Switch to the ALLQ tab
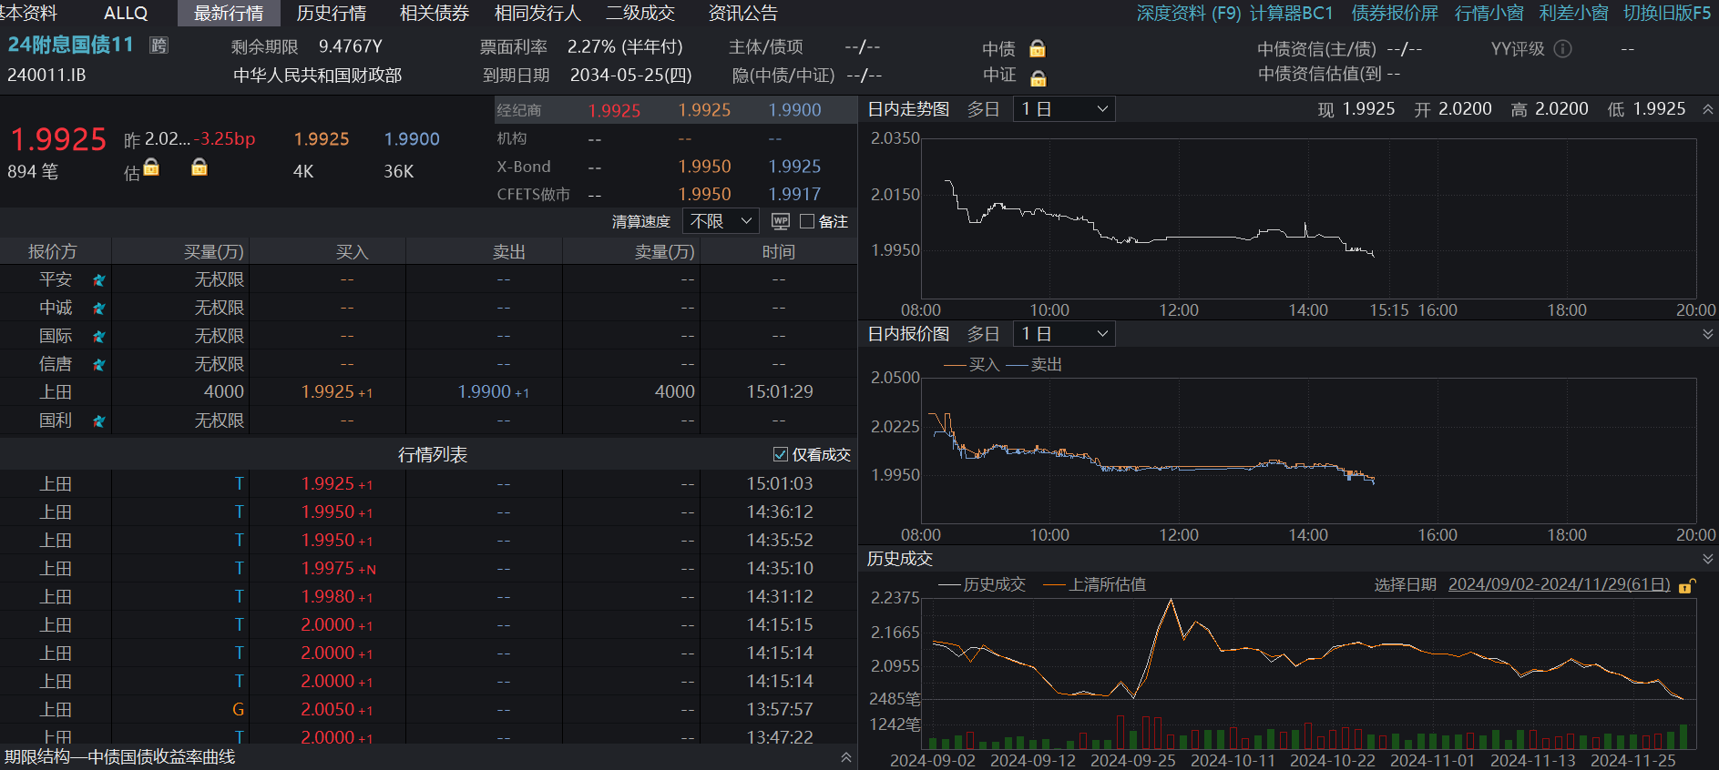Viewport: 1719px width, 770px height. click(126, 13)
